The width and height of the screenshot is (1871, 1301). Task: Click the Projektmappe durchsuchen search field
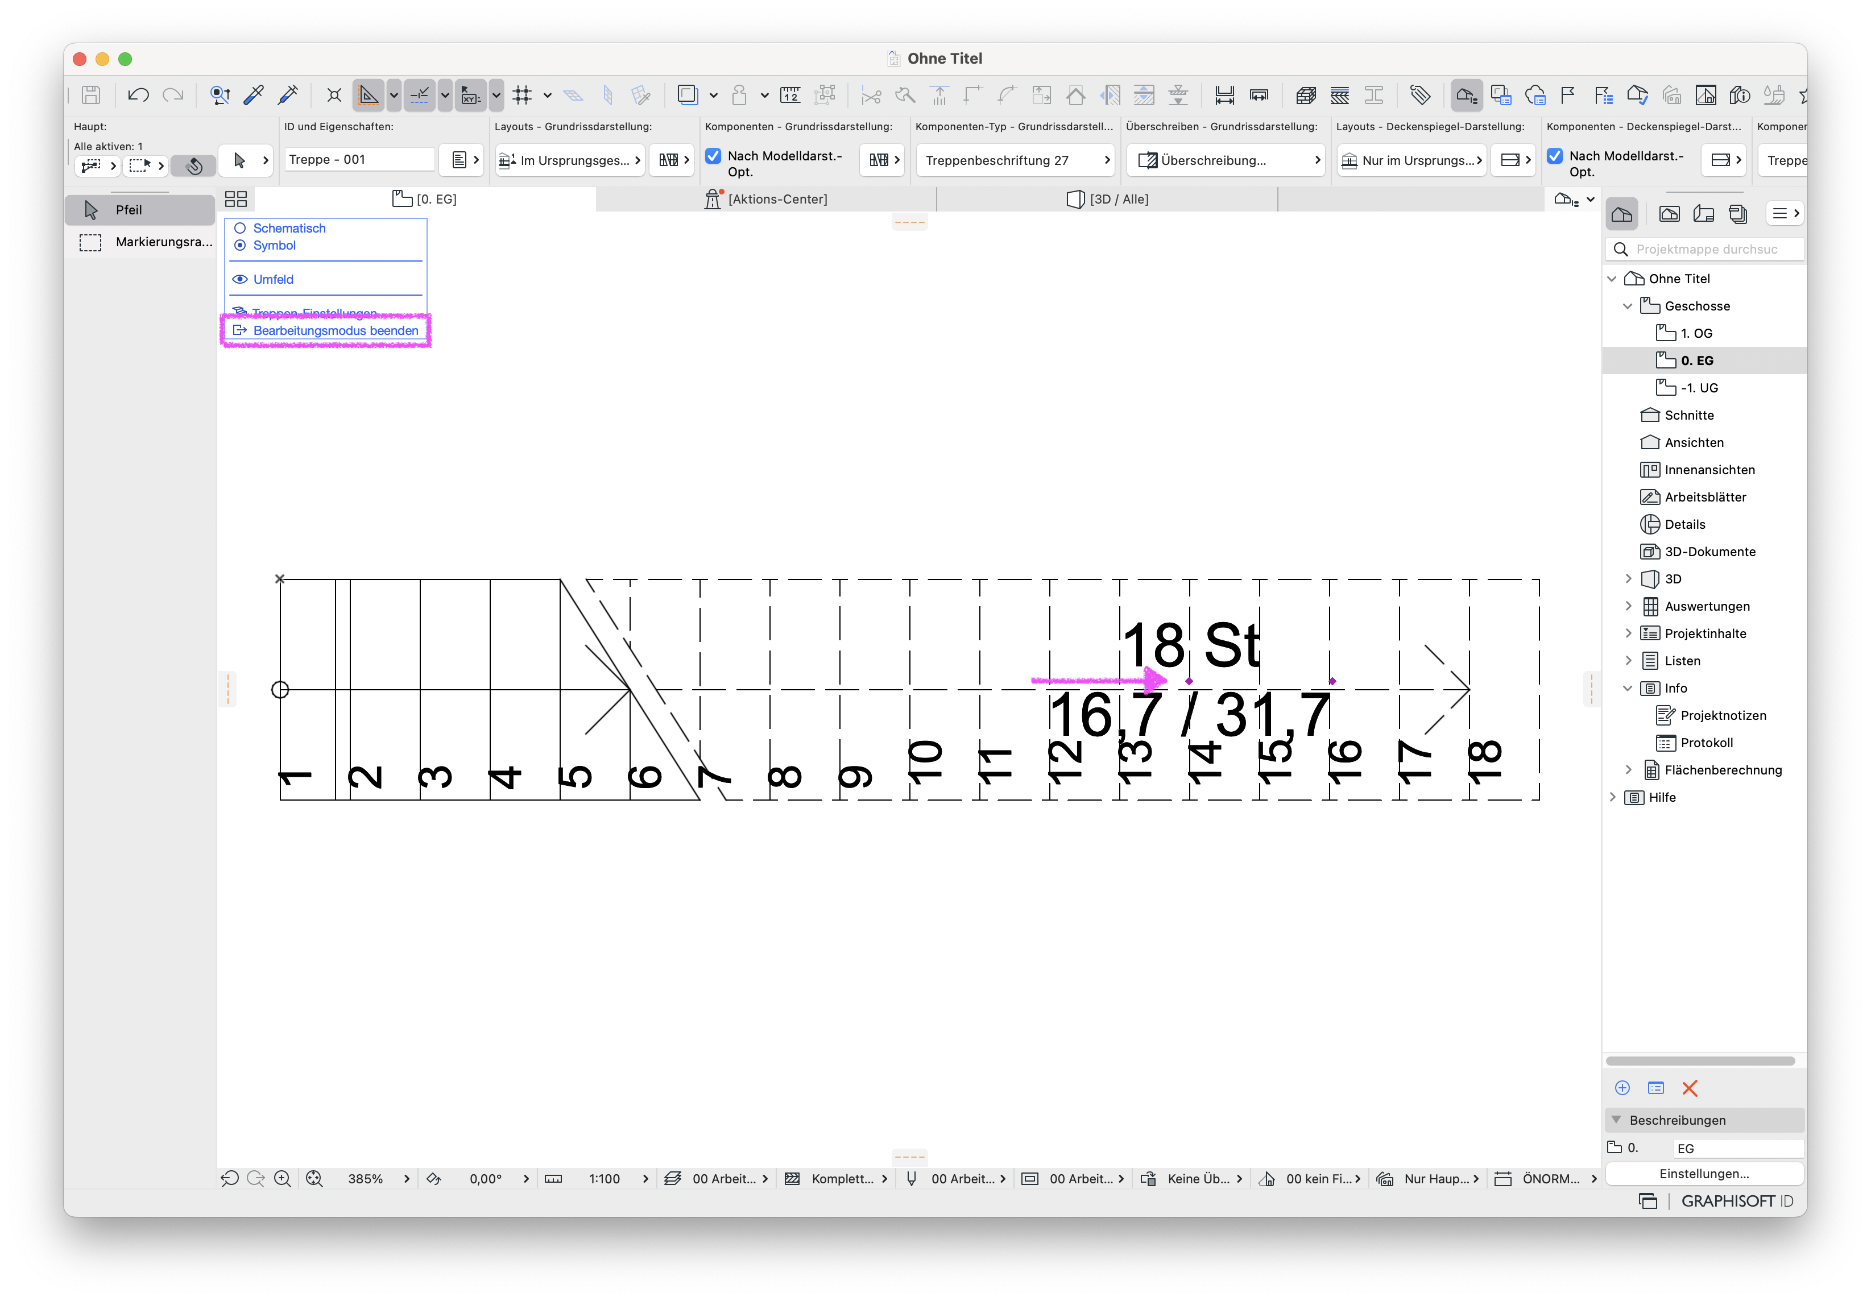[x=1704, y=249]
